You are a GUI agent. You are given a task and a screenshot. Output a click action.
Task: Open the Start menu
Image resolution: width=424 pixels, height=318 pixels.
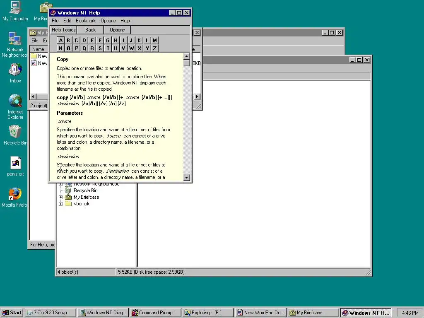coord(12,313)
